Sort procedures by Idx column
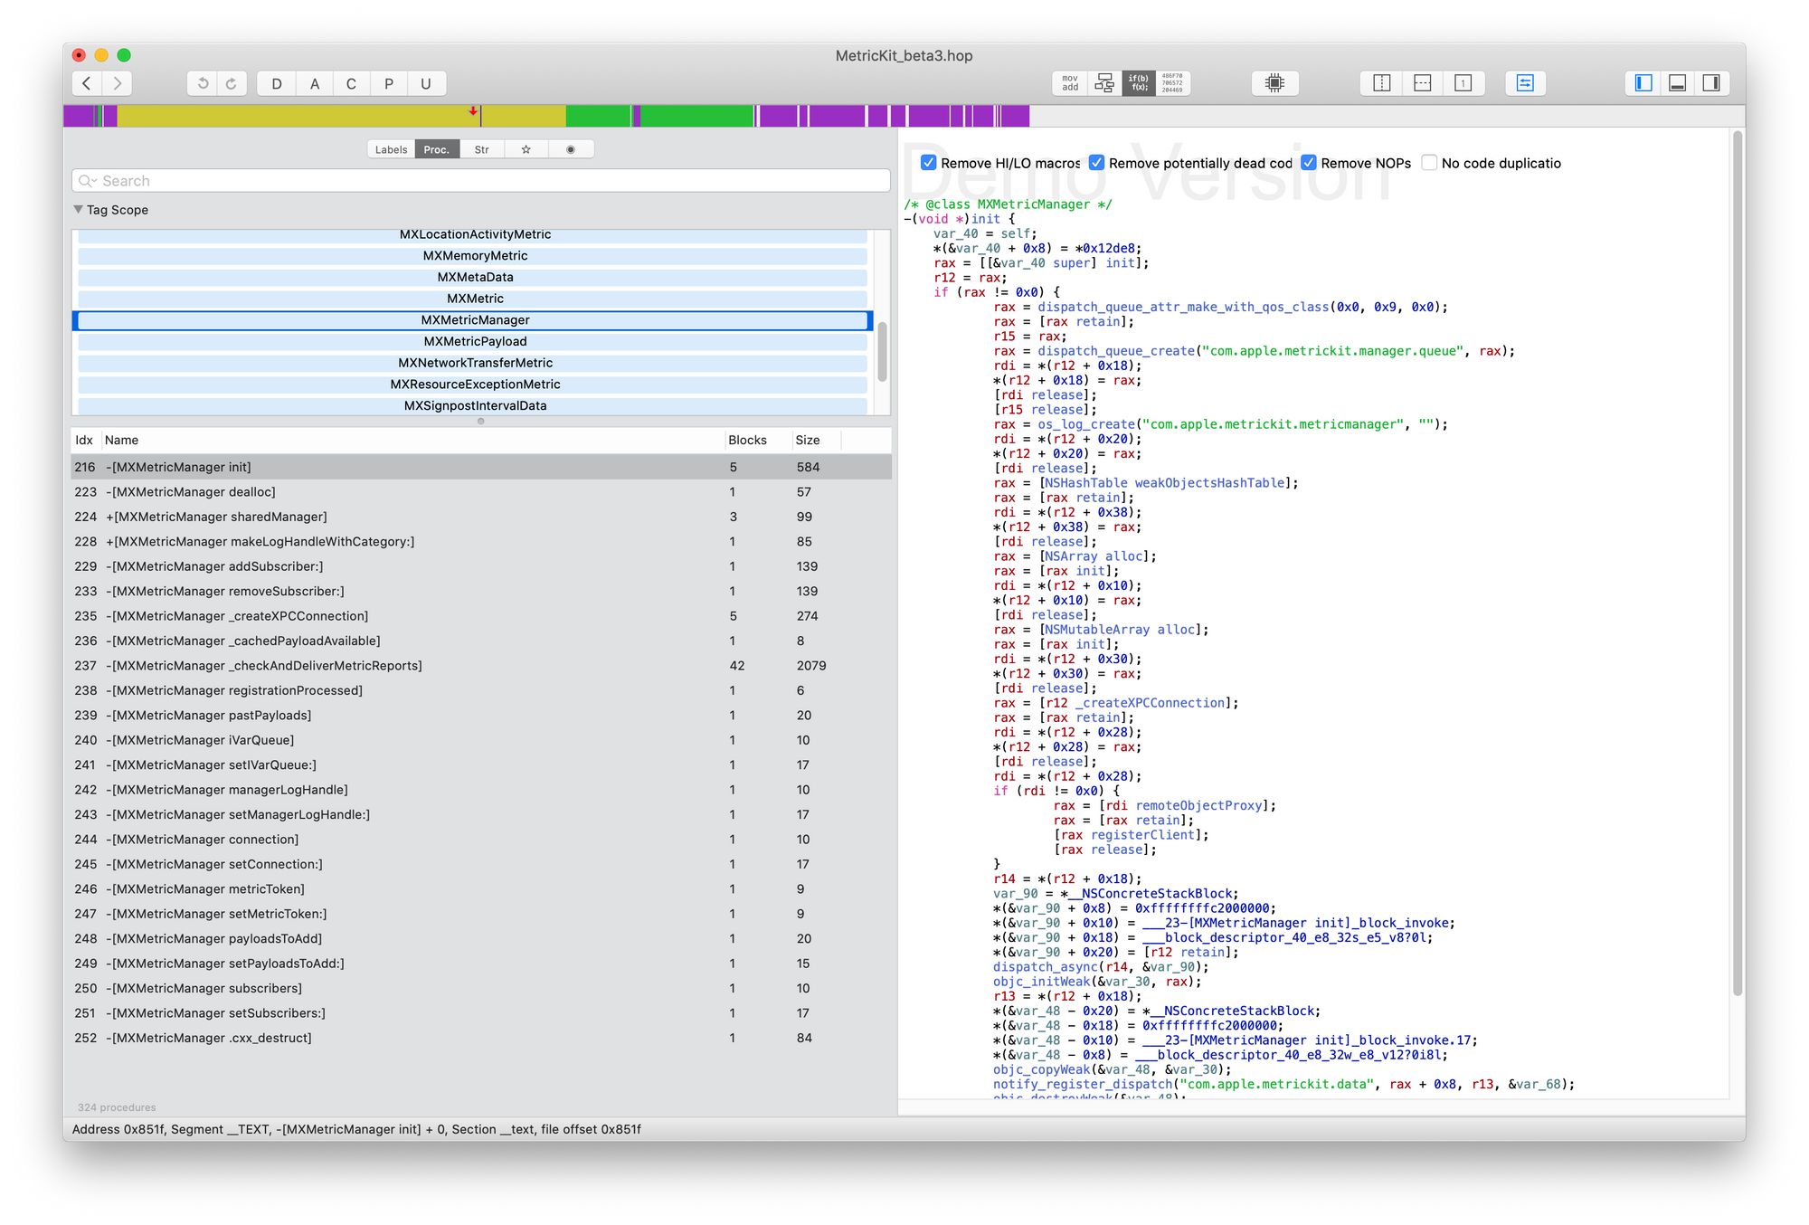Image resolution: width=1809 pixels, height=1225 pixels. (x=85, y=440)
